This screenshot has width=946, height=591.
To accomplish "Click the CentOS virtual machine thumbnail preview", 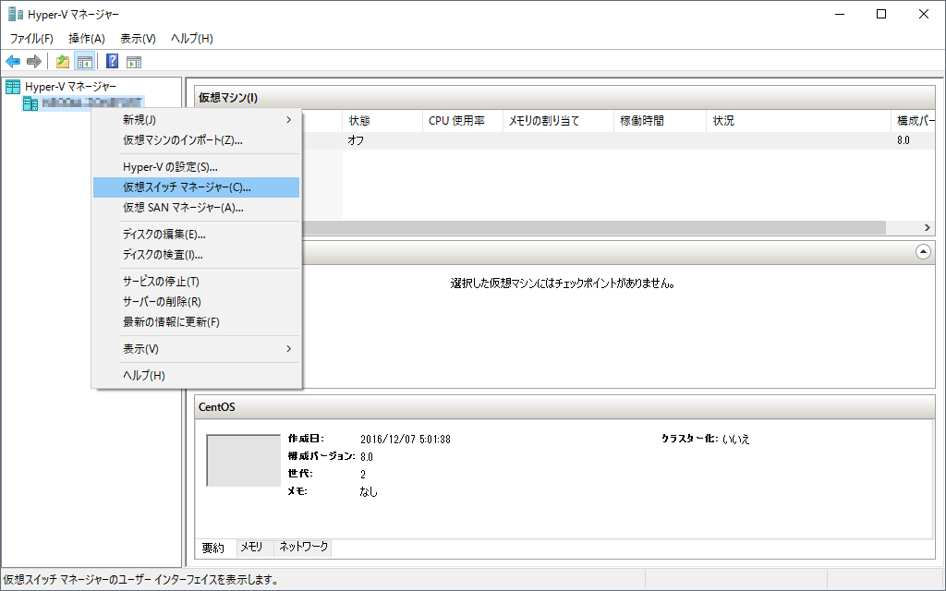I will point(244,460).
